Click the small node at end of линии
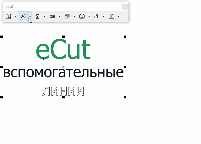The image size is (201, 144). pyautogui.click(x=83, y=95)
